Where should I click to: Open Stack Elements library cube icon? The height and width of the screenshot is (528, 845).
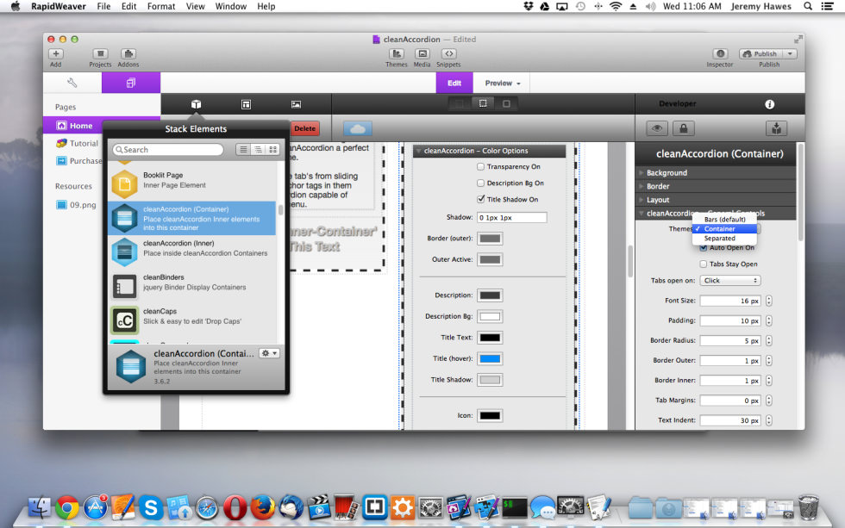197,104
